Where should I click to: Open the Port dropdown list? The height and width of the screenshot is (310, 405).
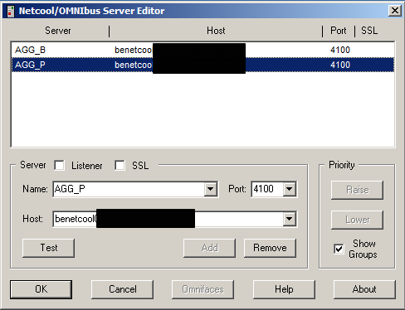click(290, 189)
